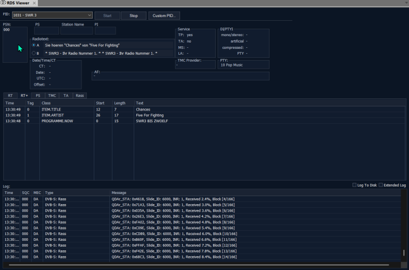Click the Custom PID... button
The width and height of the screenshot is (409, 270).
(x=164, y=15)
